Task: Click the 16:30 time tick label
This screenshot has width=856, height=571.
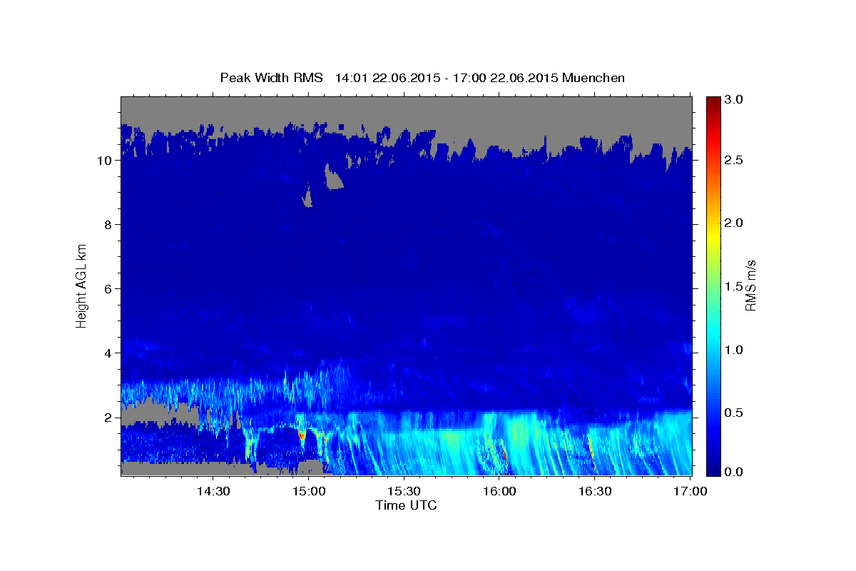Action: coord(595,491)
